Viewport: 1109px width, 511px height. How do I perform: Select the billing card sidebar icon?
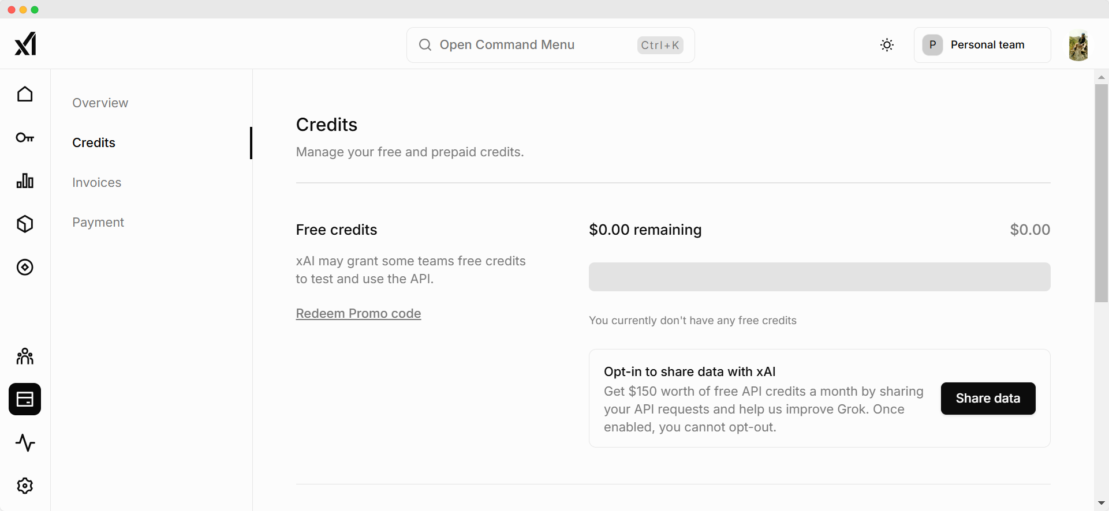tap(25, 399)
